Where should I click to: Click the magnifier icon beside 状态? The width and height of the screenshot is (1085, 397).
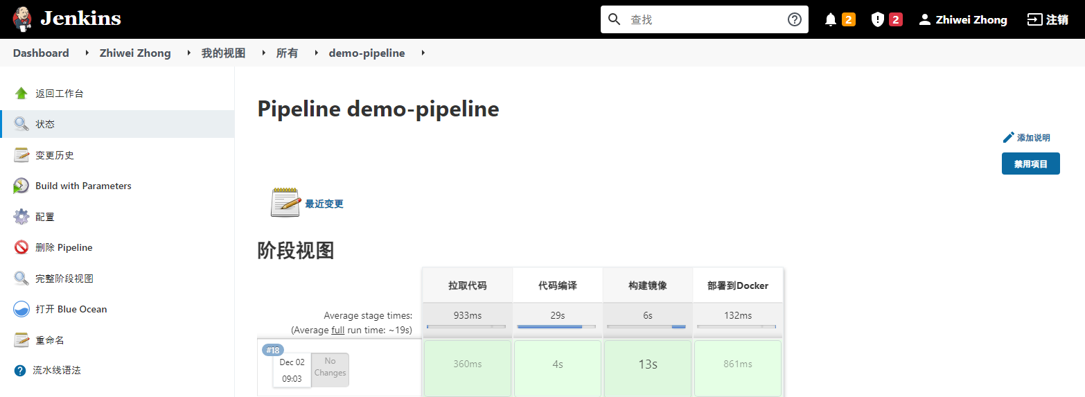coord(21,124)
